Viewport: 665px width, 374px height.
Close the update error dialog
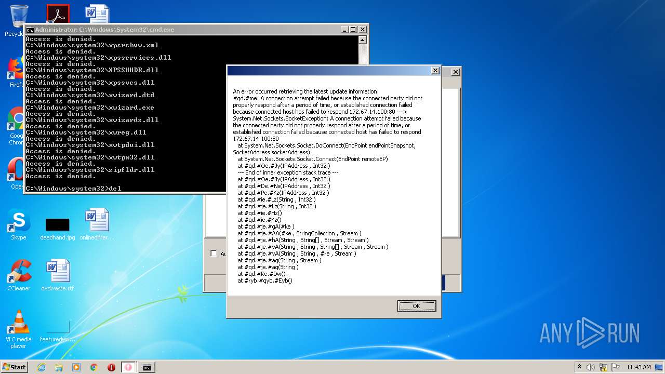click(435, 71)
